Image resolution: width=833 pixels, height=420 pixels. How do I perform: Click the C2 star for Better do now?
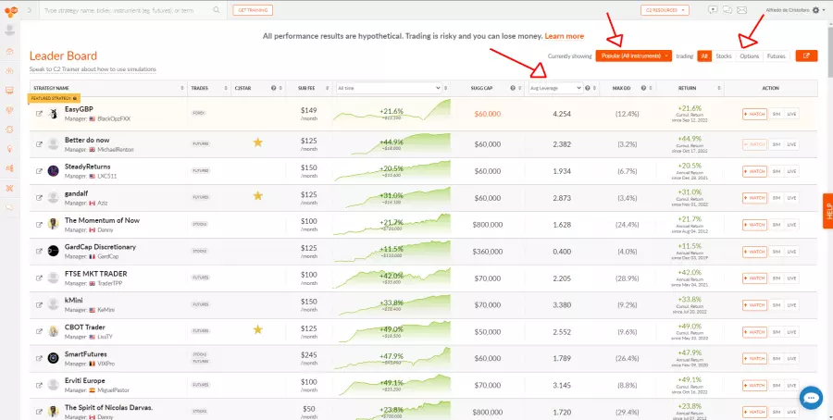pyautogui.click(x=257, y=142)
